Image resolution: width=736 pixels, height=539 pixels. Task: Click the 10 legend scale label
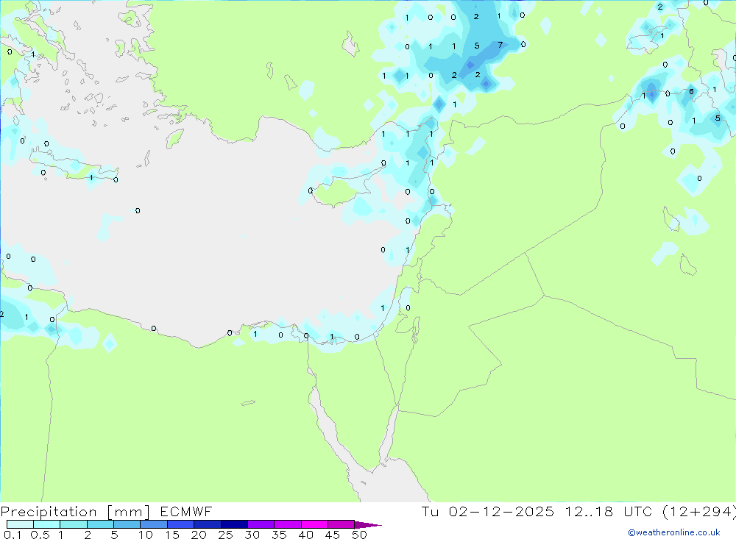146,535
